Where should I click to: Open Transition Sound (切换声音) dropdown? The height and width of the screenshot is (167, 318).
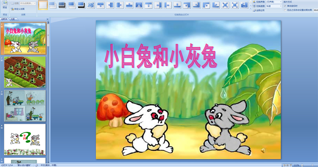(x=274, y=2)
